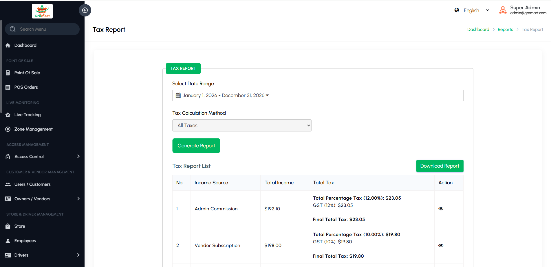Open the English language dropdown
The image size is (551, 267).
(476, 10)
